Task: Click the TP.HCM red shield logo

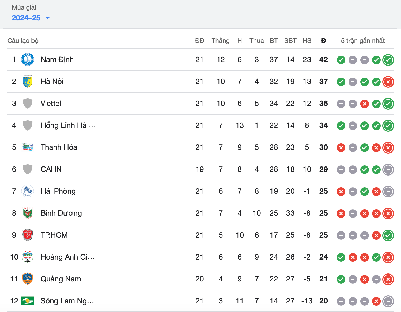Action: tap(28, 235)
